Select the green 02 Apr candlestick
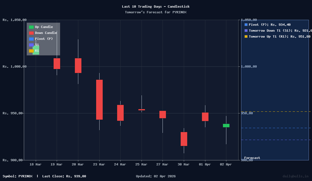This screenshot has height=181, width=312. [x=226, y=125]
